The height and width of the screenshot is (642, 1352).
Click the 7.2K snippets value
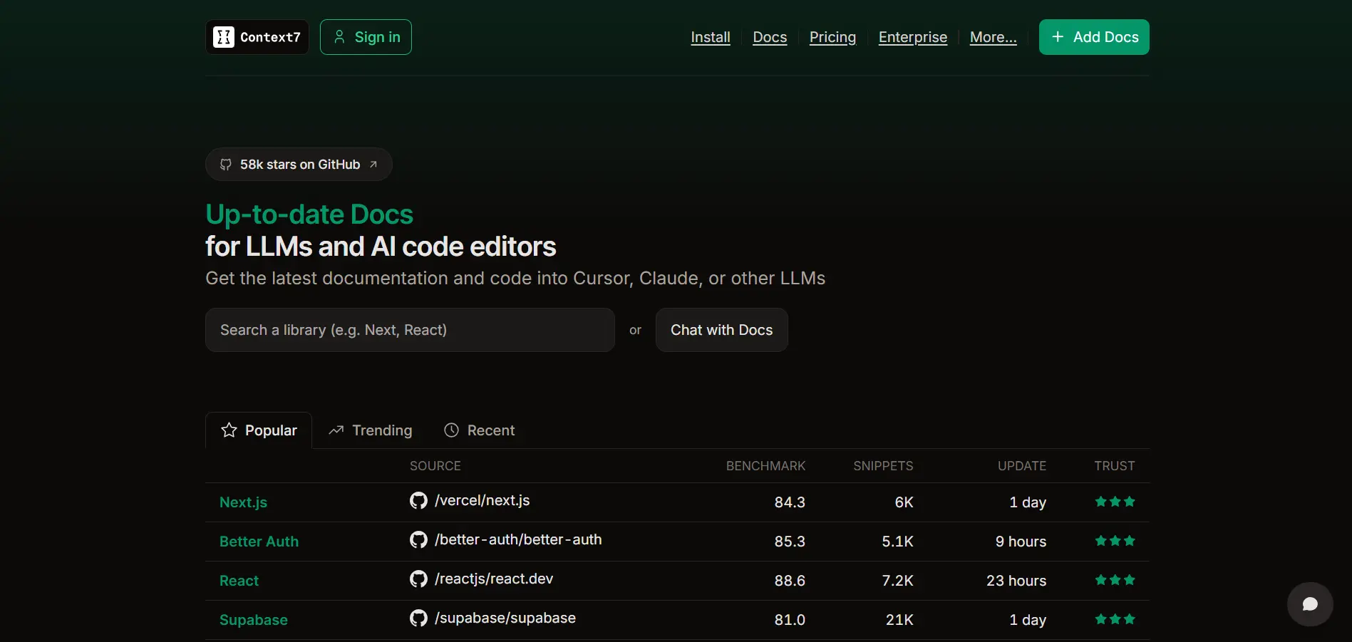coord(897,581)
